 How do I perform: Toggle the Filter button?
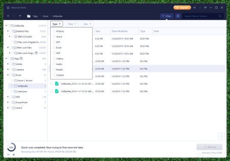click(167, 16)
